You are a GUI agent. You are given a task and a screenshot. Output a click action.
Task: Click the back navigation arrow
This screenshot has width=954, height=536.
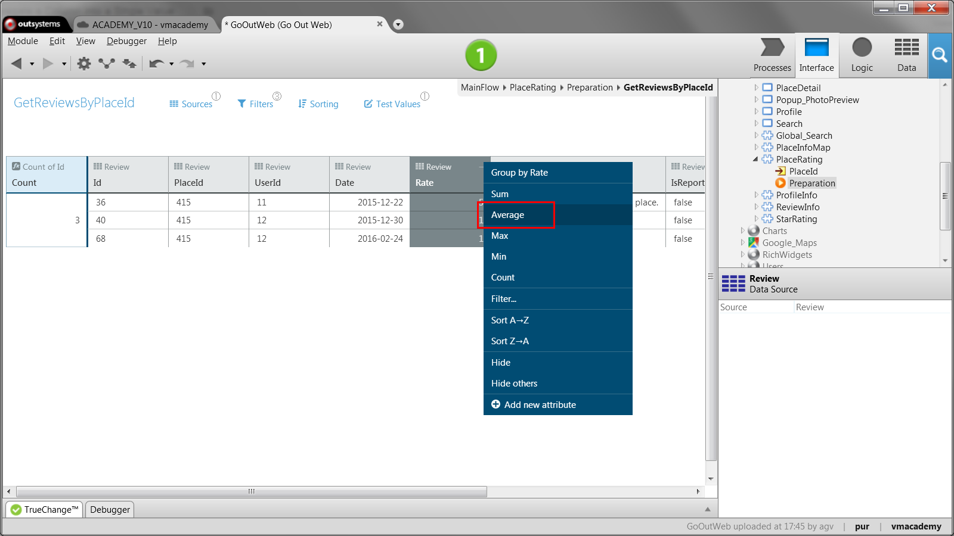click(x=16, y=63)
